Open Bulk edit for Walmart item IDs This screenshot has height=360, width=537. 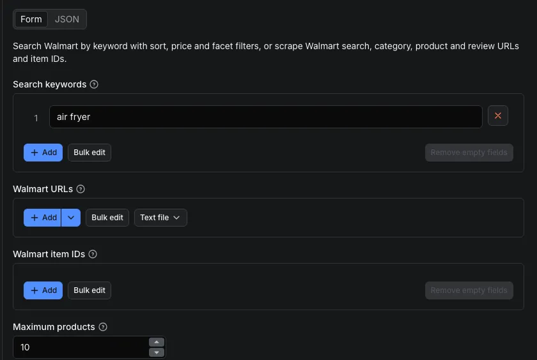pos(89,290)
